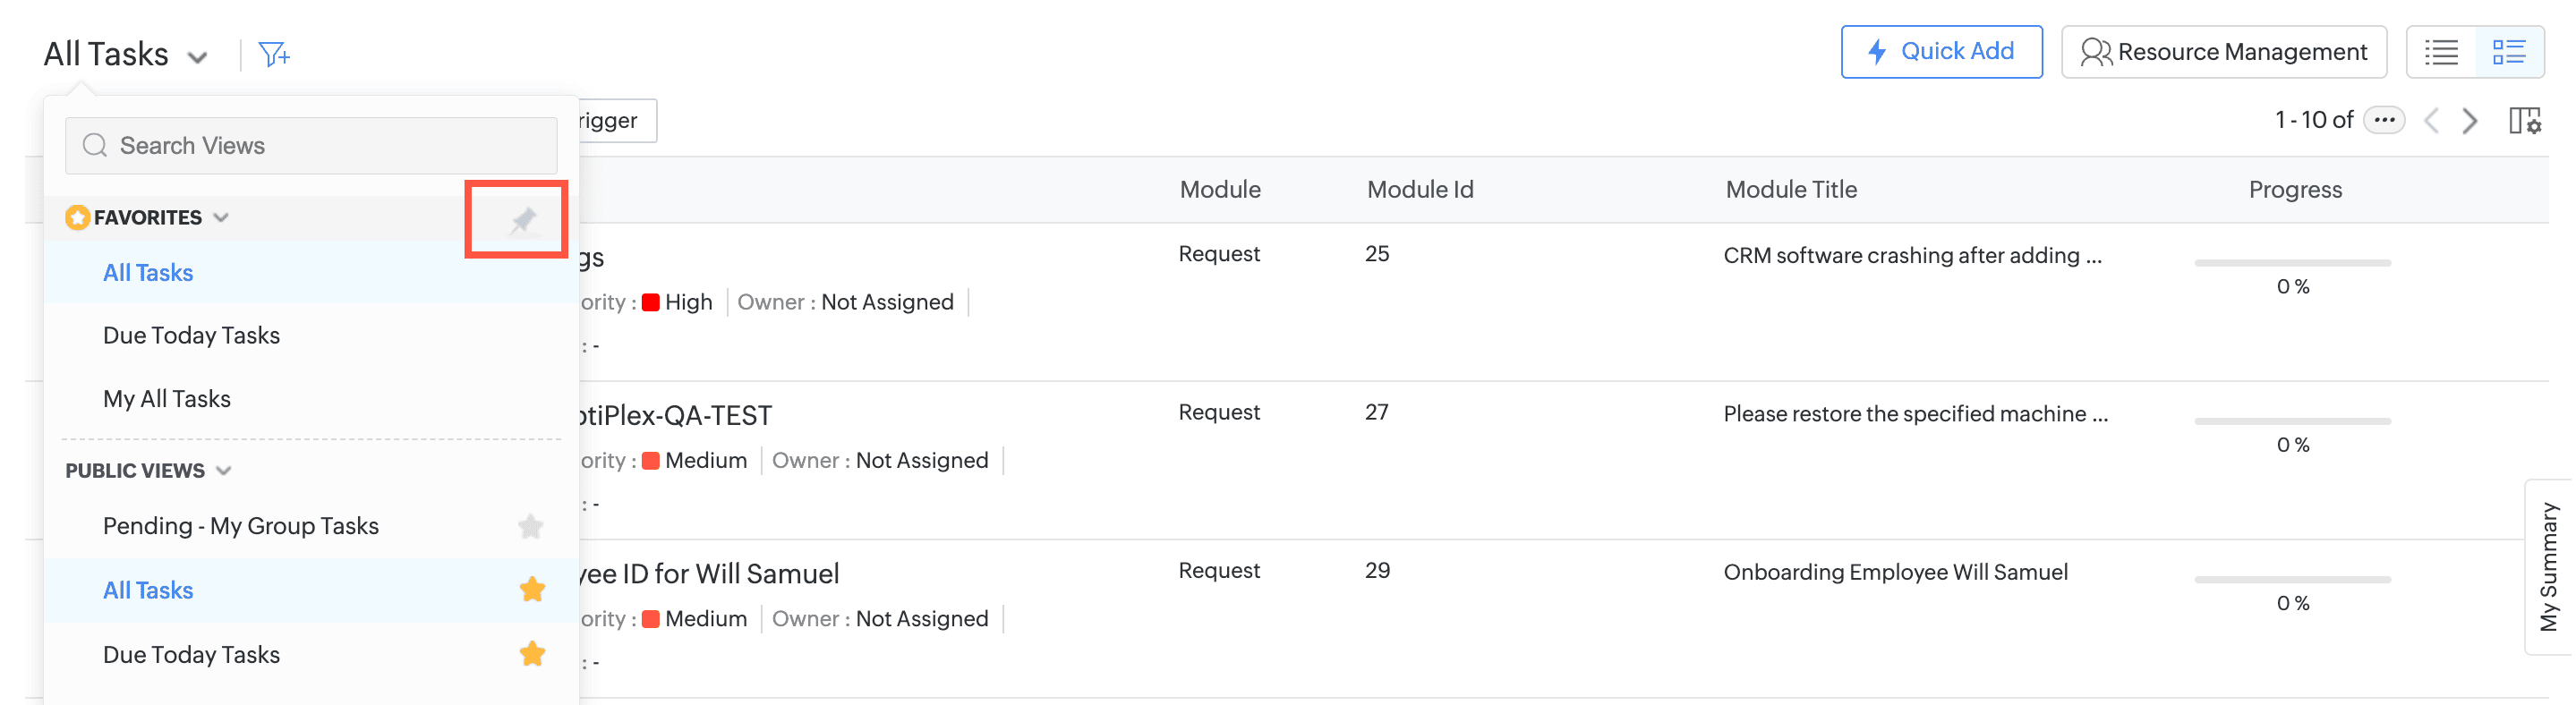Image resolution: width=2576 pixels, height=705 pixels.
Task: Open Resource Management
Action: pos(2223,52)
